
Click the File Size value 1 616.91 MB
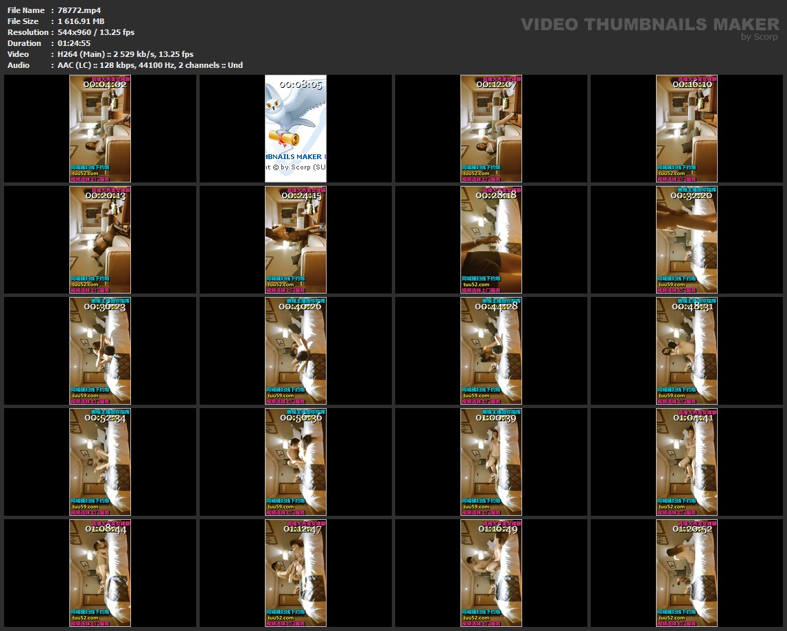pos(81,21)
